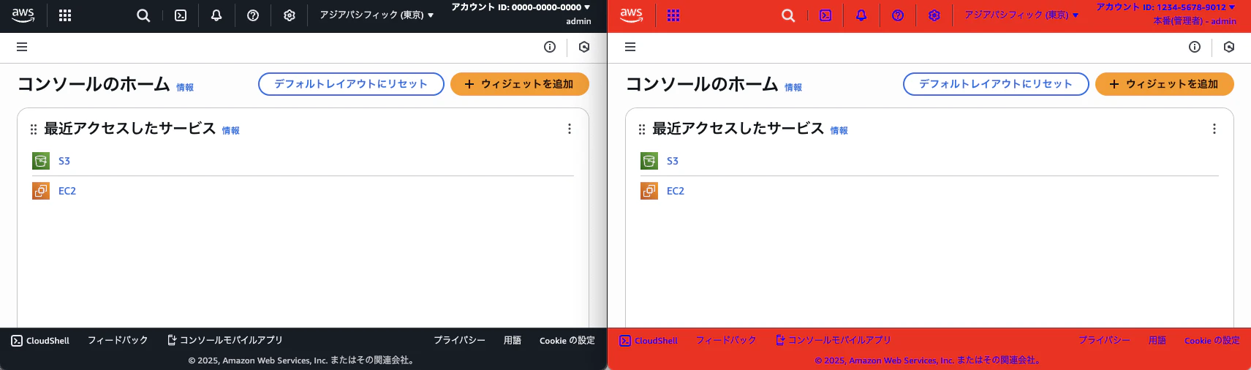Launch CloudShell from the dark header icon

pyautogui.click(x=181, y=15)
